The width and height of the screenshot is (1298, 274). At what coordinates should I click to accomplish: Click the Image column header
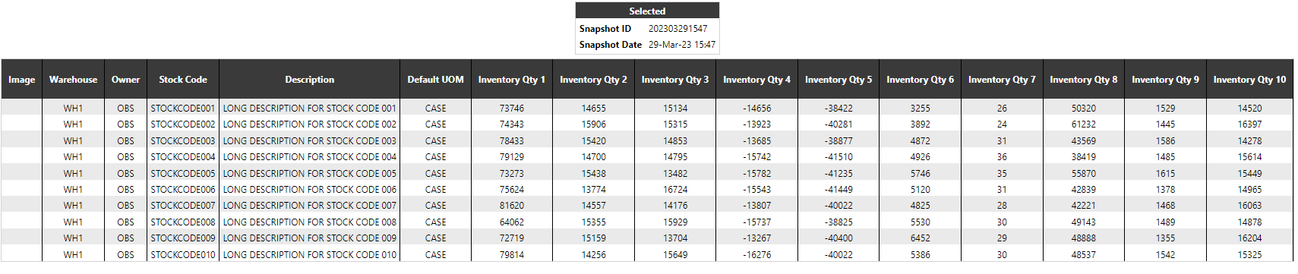pyautogui.click(x=21, y=79)
